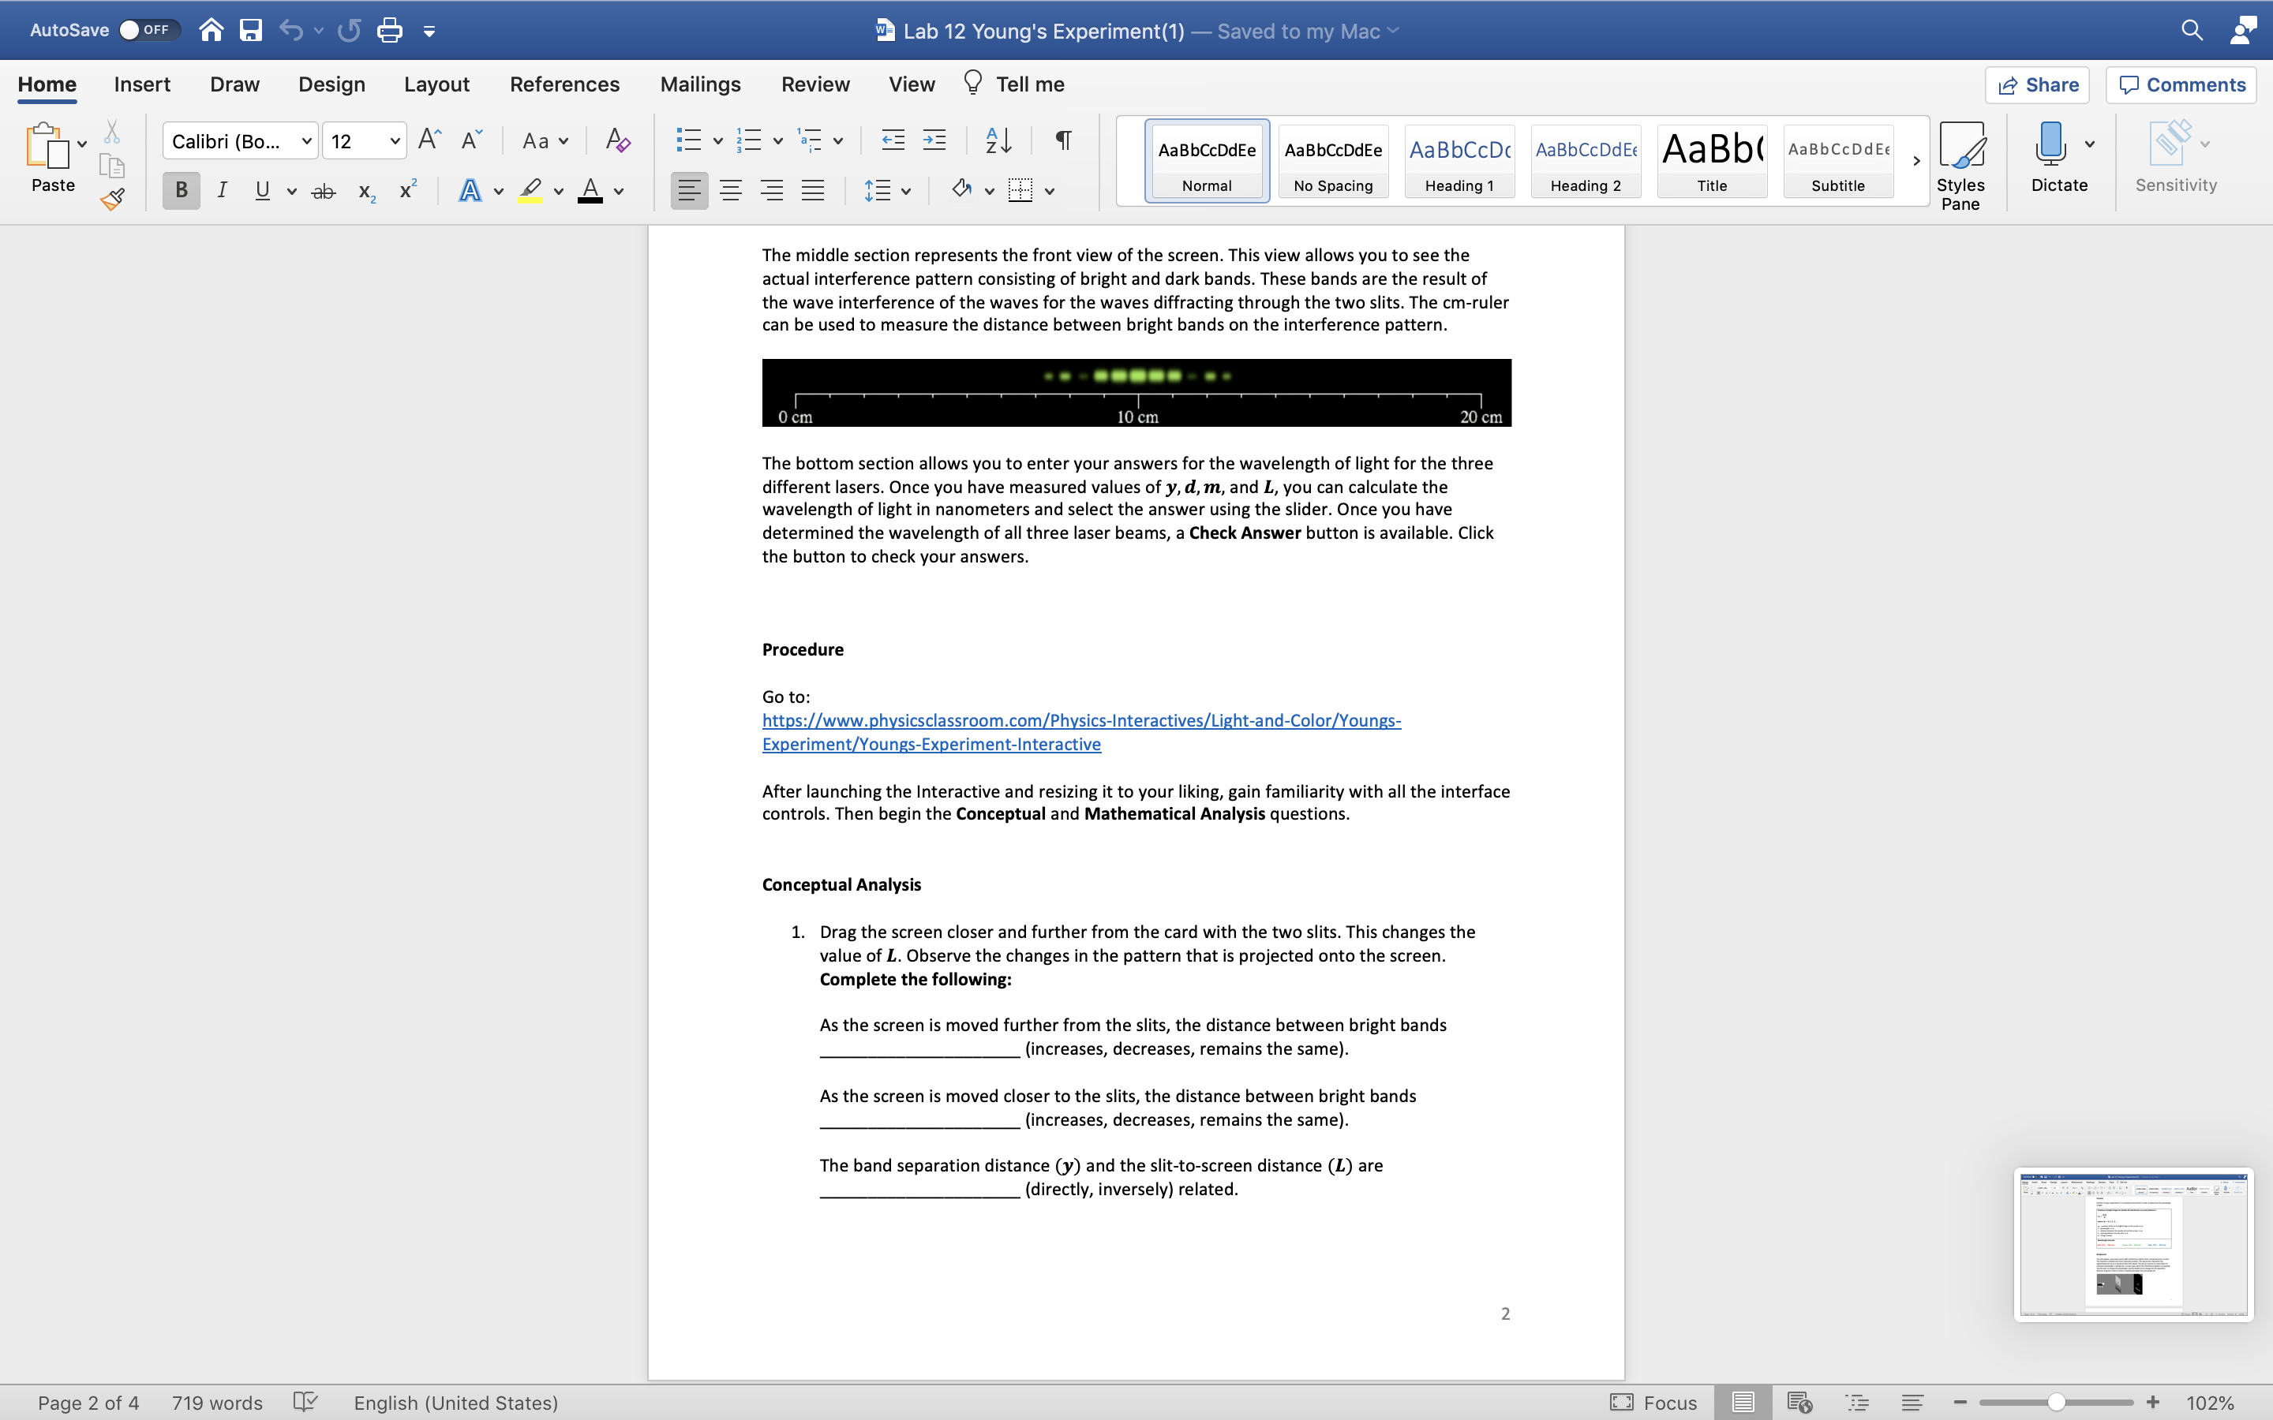Save the document with floppy disk icon
The width and height of the screenshot is (2273, 1420).
(x=251, y=30)
